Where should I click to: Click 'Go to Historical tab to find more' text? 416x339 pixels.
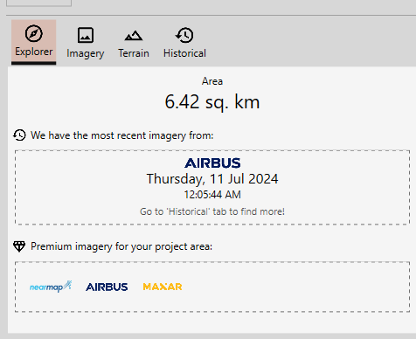(x=212, y=211)
